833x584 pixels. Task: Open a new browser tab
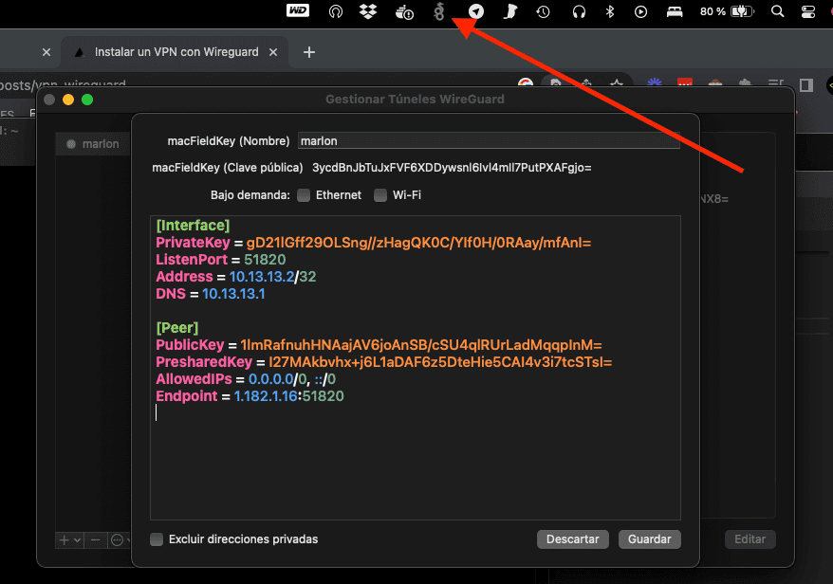[308, 52]
